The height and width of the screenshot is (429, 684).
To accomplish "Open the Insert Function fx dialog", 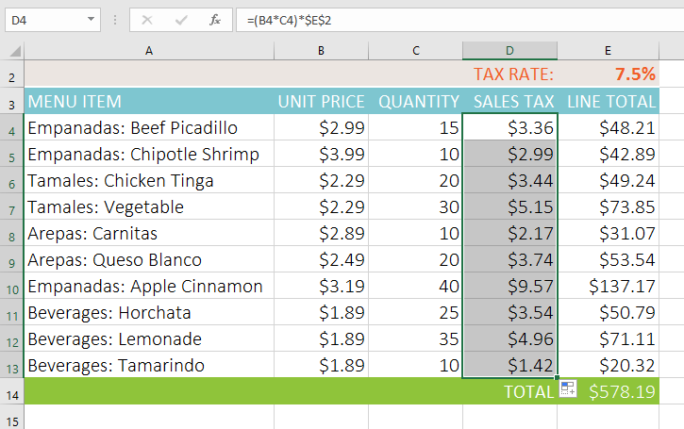I will [x=214, y=19].
